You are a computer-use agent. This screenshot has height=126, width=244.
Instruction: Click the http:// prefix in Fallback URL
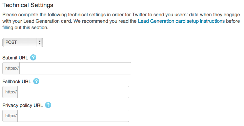click(10, 92)
